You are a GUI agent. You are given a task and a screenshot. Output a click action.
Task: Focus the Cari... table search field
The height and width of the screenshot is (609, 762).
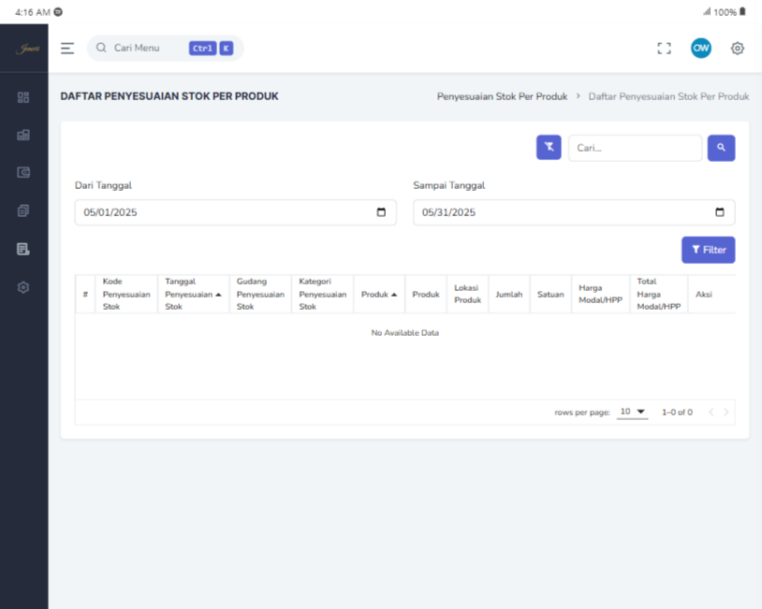(x=634, y=148)
